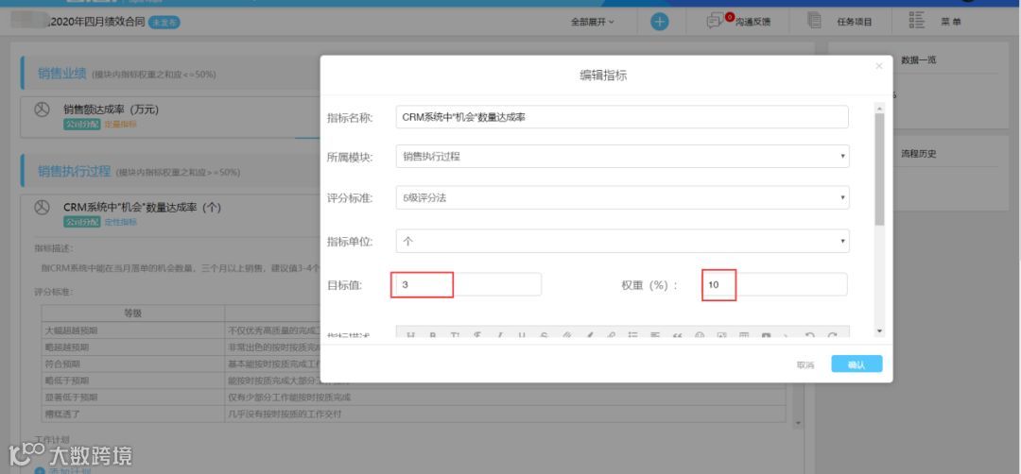
Task: Click the 销售执行过程 section header
Action: (x=74, y=172)
